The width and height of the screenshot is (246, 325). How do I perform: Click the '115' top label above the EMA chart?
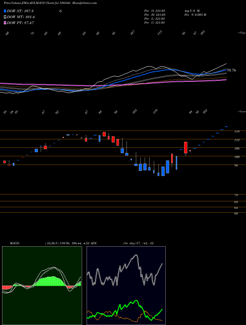point(159,33)
